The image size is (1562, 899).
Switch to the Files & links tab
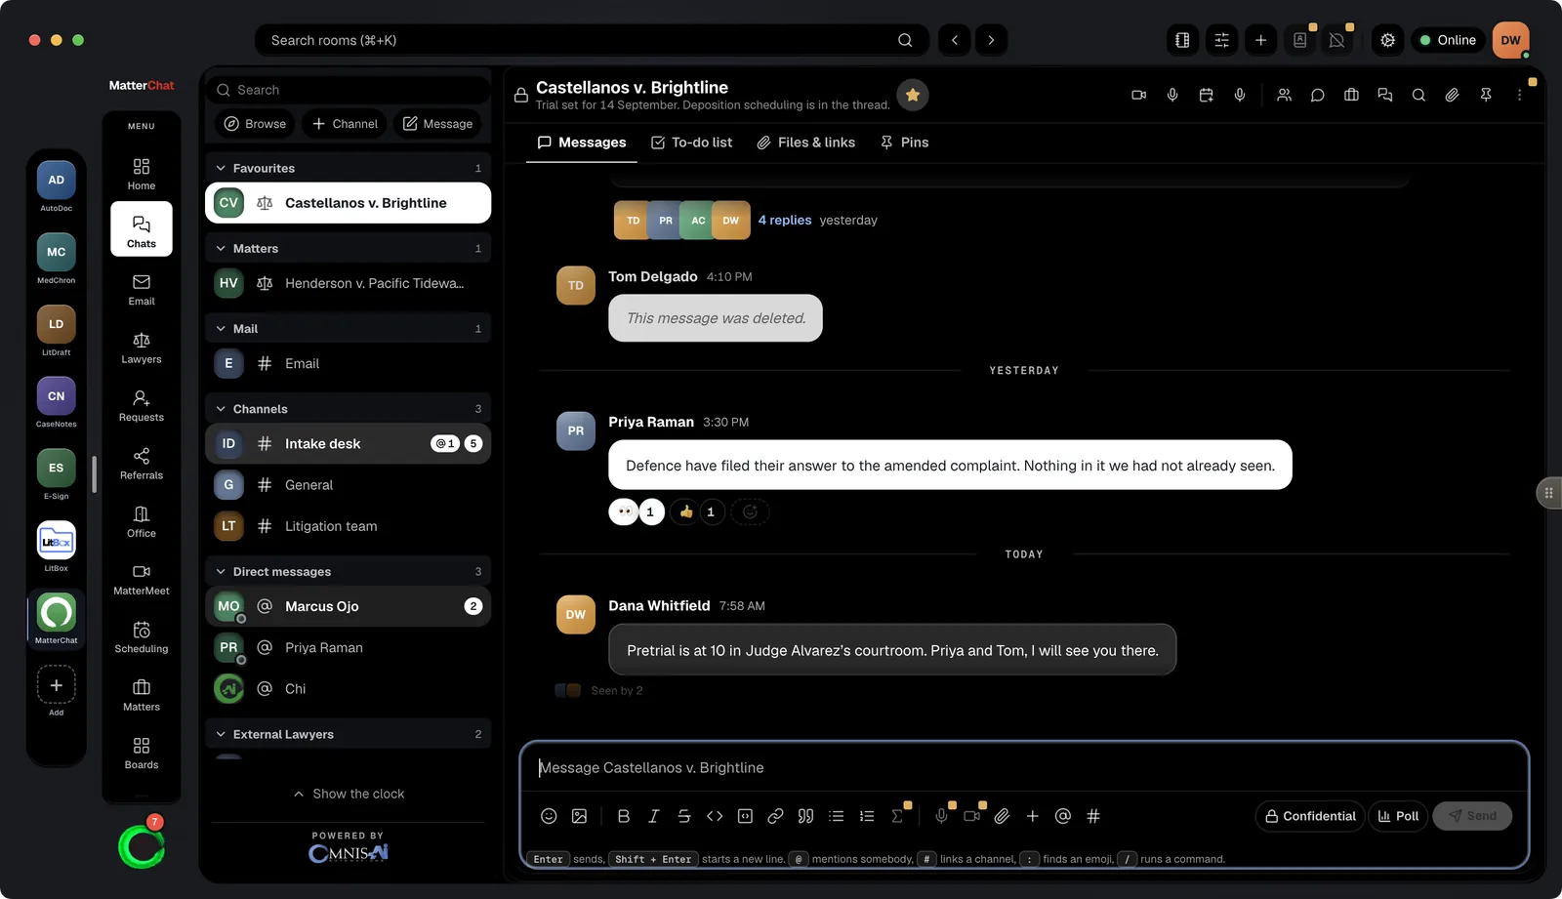click(805, 143)
